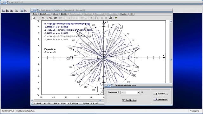
Task: Click the gray r3 function formula text
Action: pos(68,36)
